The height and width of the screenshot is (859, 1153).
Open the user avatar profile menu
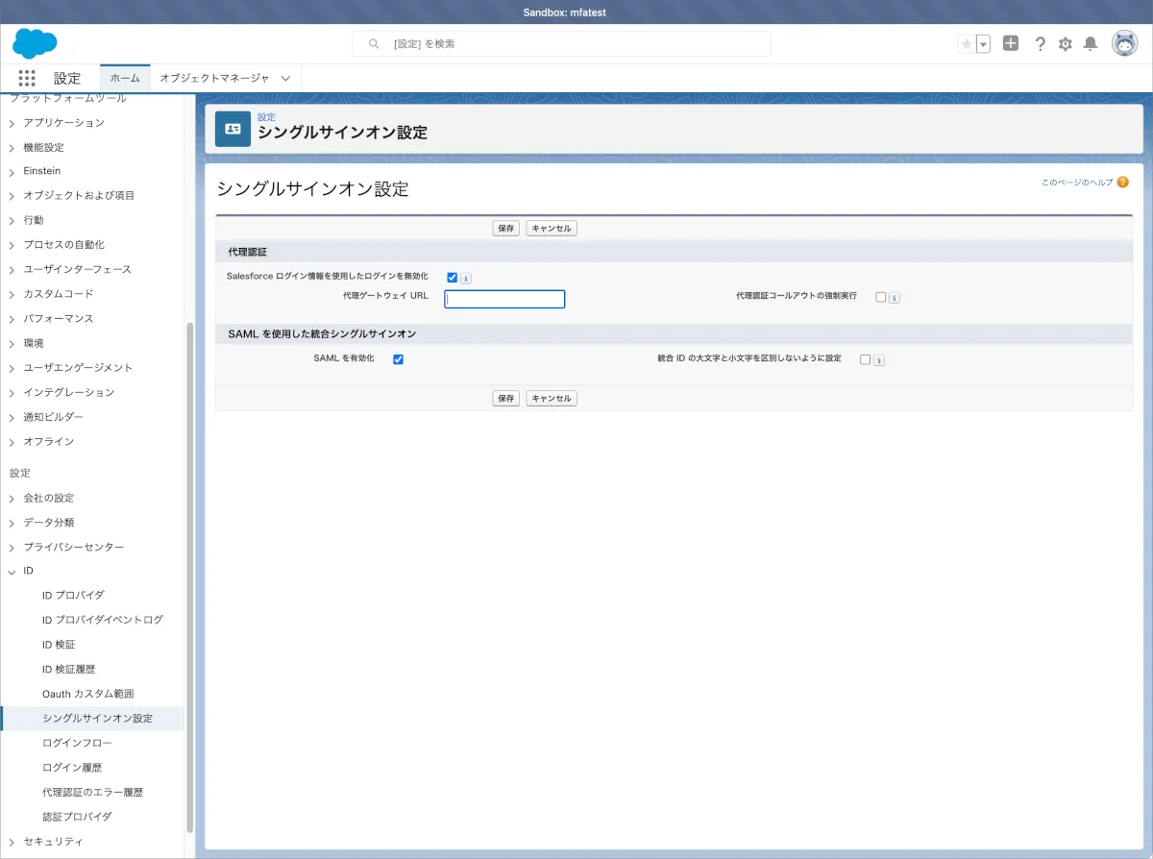click(x=1124, y=43)
